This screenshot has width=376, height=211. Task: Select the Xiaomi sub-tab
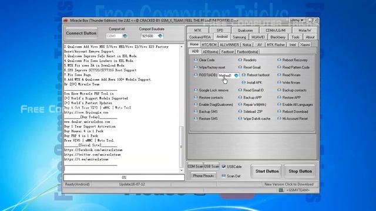coord(305,45)
